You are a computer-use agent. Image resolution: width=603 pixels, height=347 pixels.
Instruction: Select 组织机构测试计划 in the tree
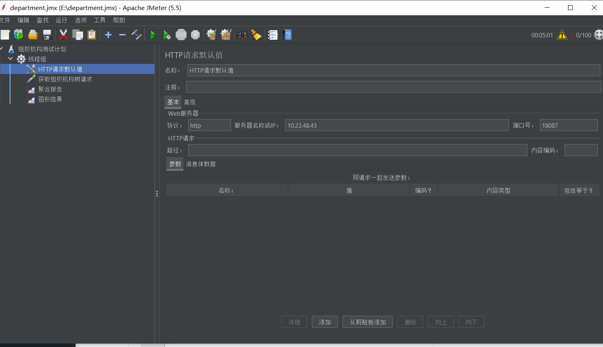42,49
